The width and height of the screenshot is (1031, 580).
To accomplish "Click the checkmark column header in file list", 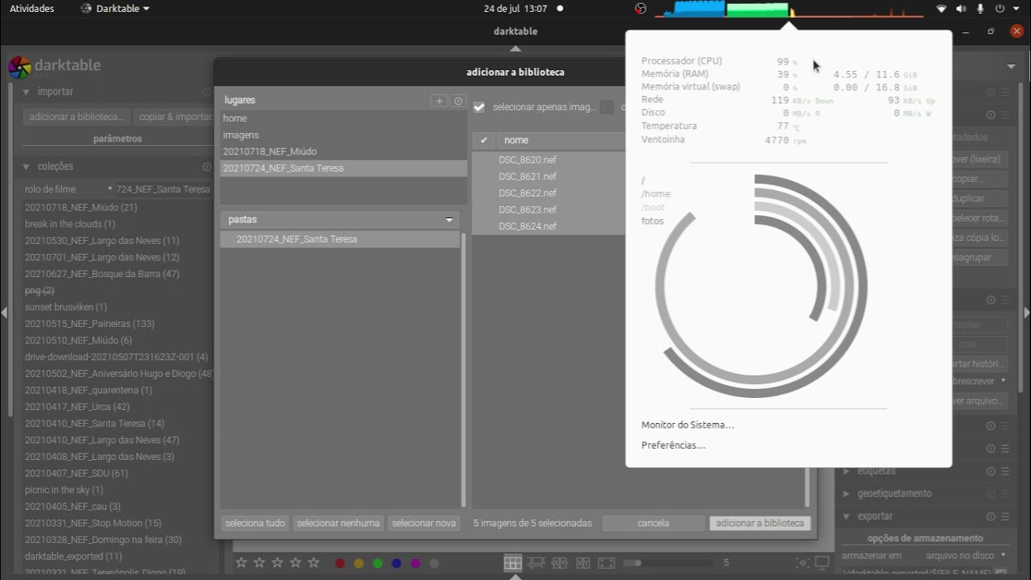I will pos(483,140).
